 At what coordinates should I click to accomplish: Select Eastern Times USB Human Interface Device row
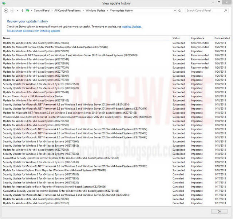click(x=116, y=96)
